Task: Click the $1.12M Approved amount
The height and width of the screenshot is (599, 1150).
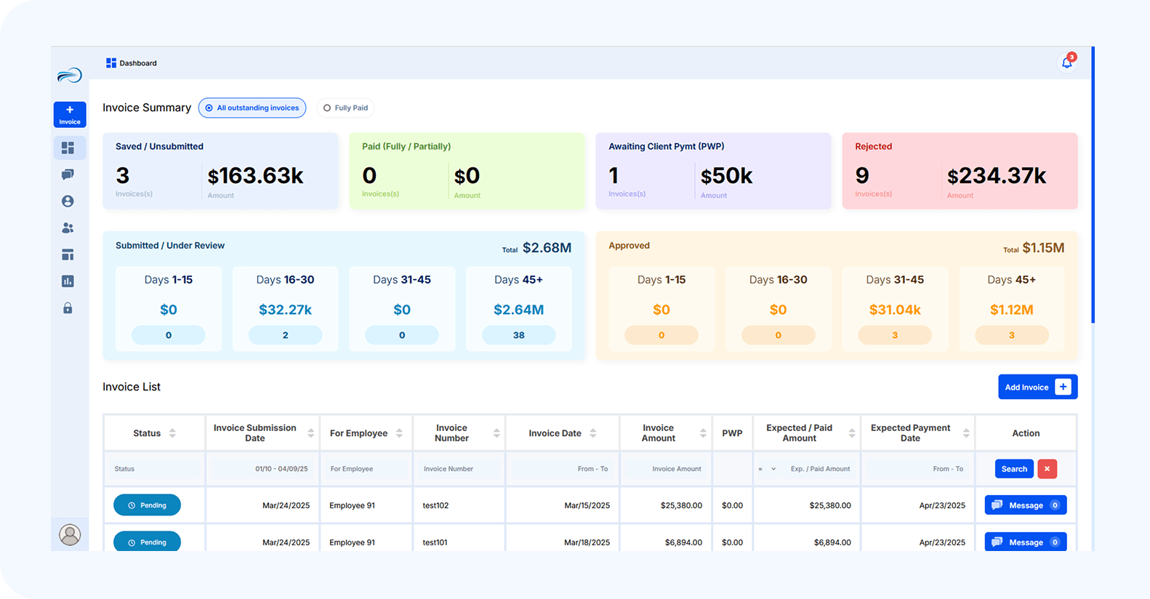Action: click(x=1012, y=310)
